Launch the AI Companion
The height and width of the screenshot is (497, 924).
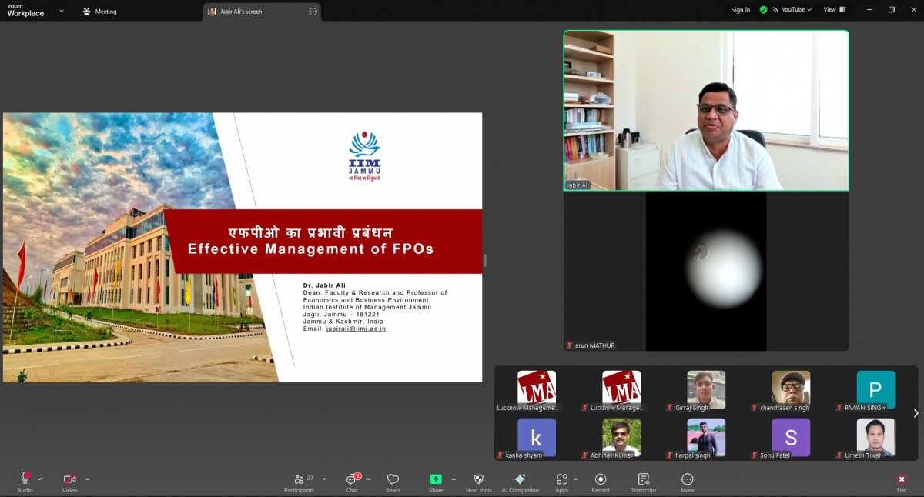click(521, 480)
